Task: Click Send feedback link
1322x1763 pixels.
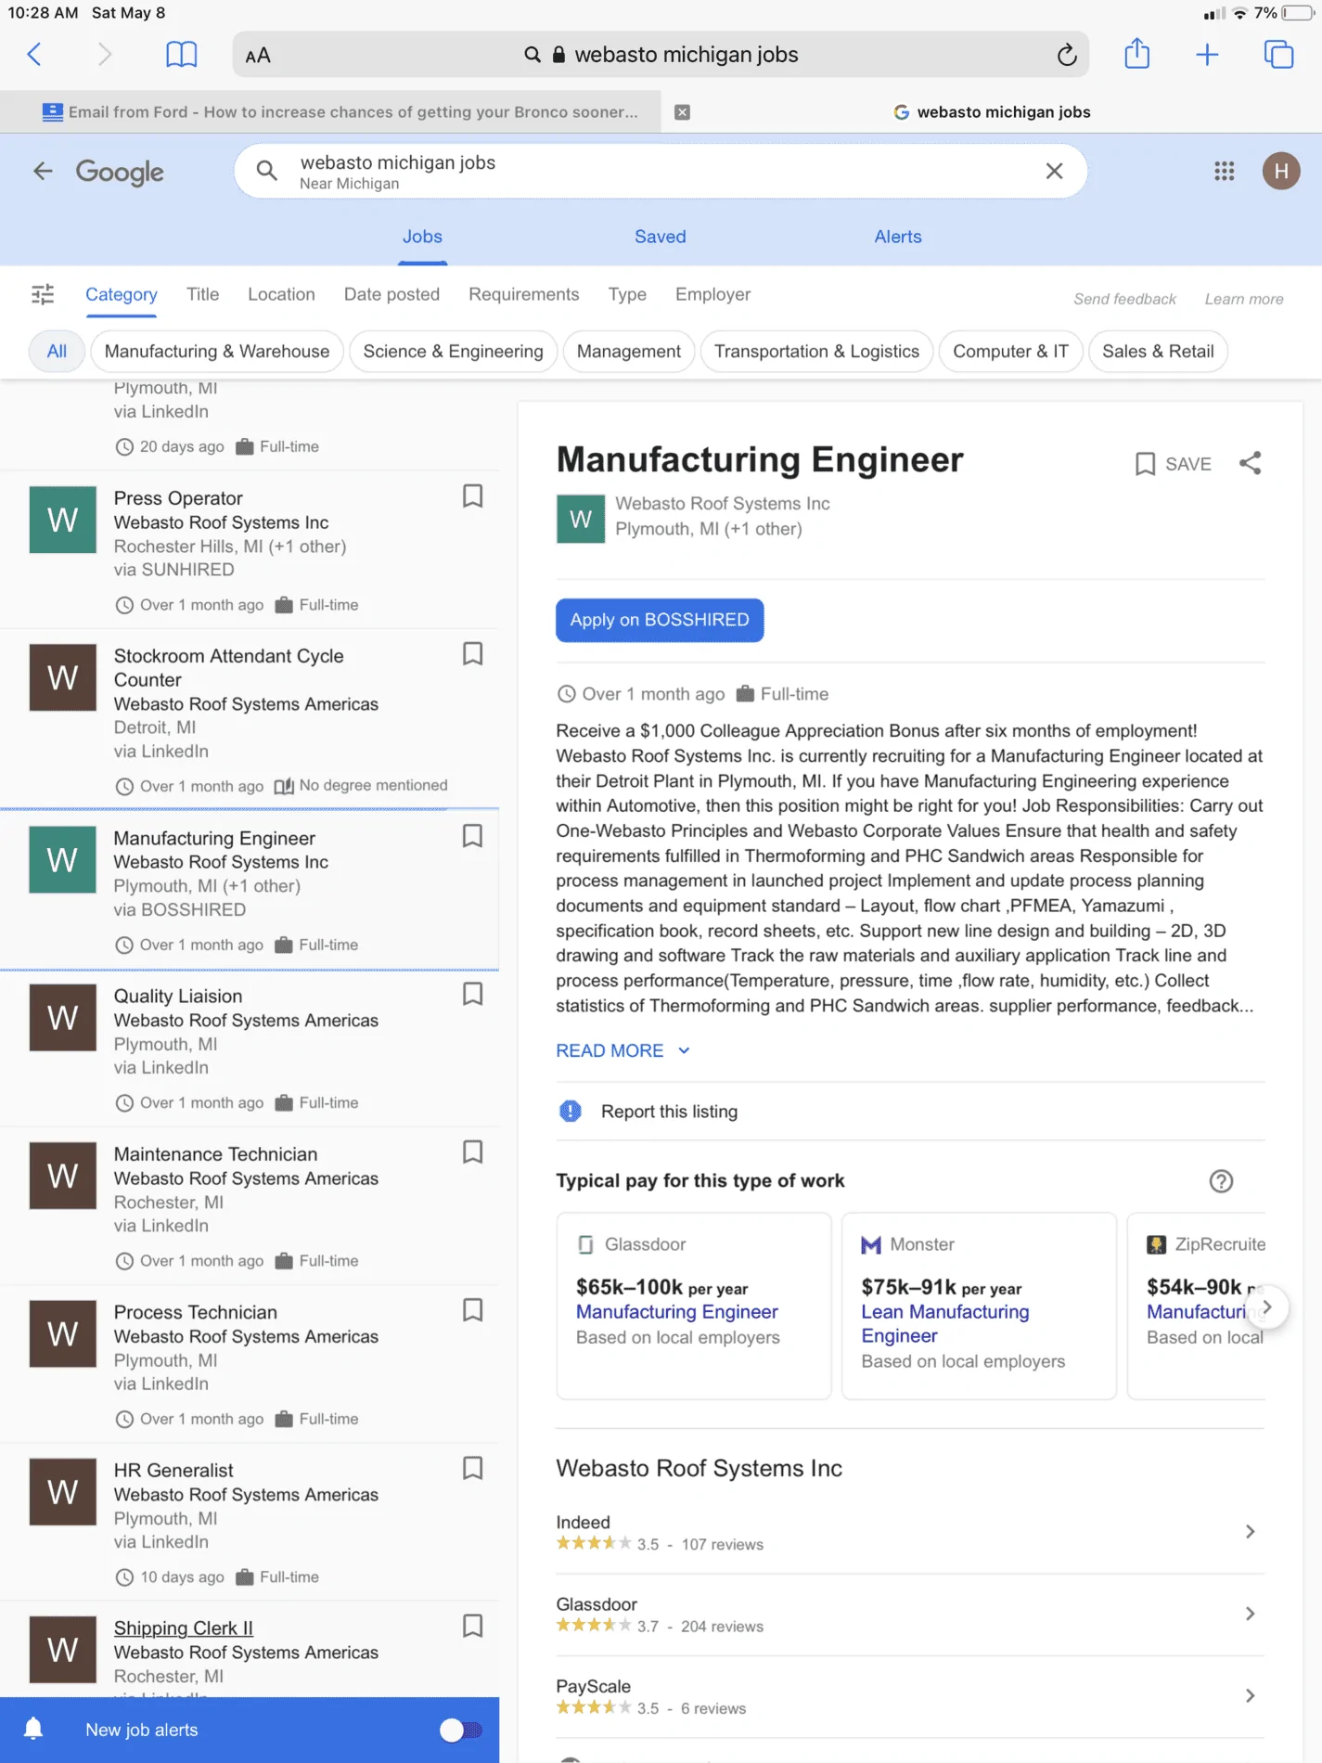Action: tap(1124, 299)
